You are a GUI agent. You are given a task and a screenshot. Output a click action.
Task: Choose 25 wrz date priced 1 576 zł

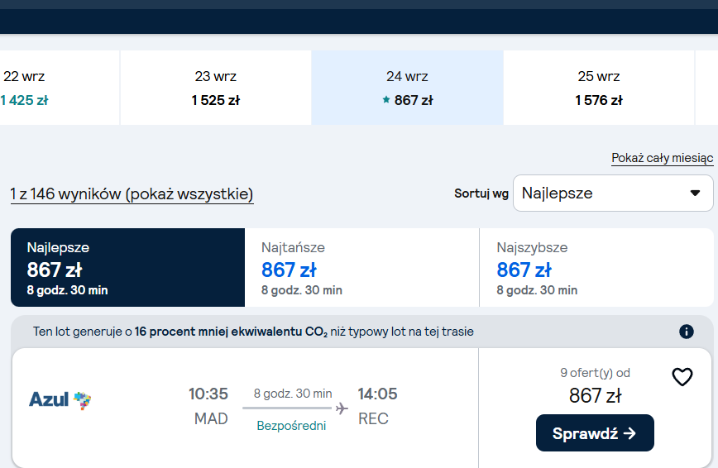click(x=599, y=88)
